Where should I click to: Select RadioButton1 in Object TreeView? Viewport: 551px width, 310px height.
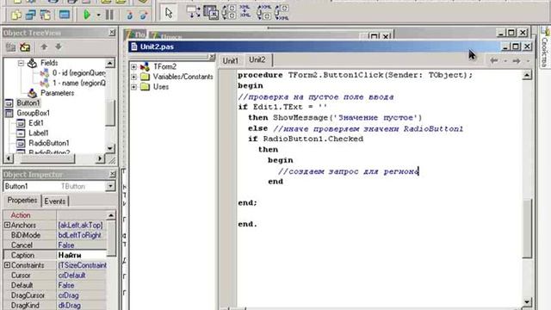(x=49, y=143)
